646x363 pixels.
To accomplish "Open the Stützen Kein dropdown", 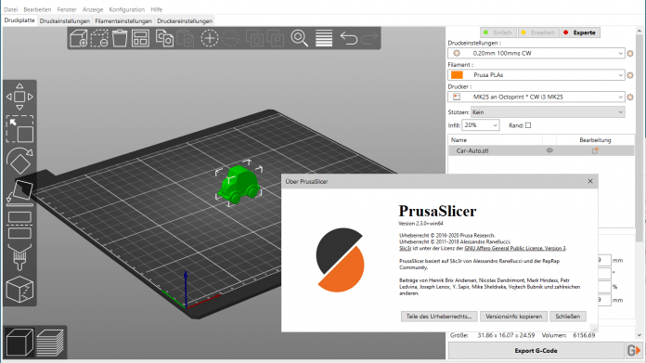I will point(548,112).
